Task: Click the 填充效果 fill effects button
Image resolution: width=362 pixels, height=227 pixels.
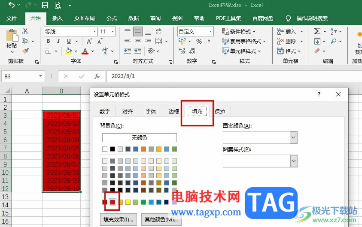Action: [x=118, y=220]
